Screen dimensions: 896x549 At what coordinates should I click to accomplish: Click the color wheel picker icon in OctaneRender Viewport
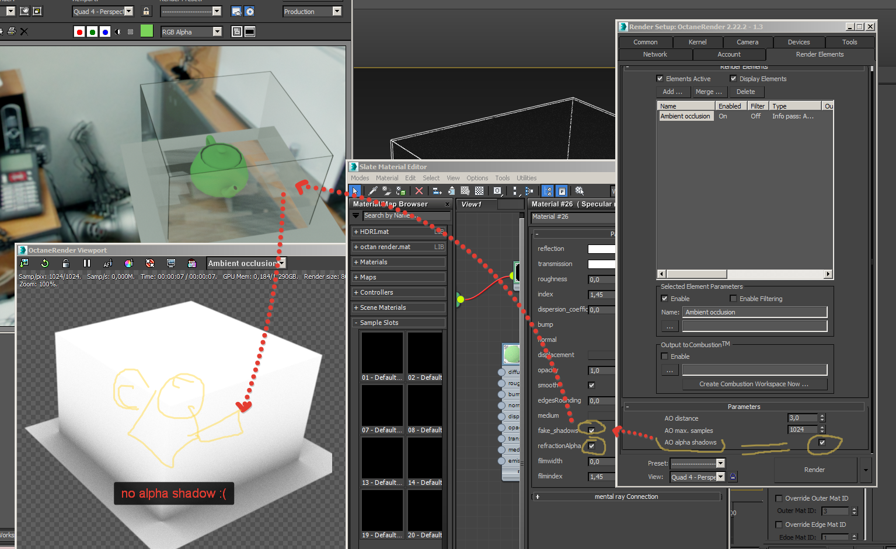[129, 263]
